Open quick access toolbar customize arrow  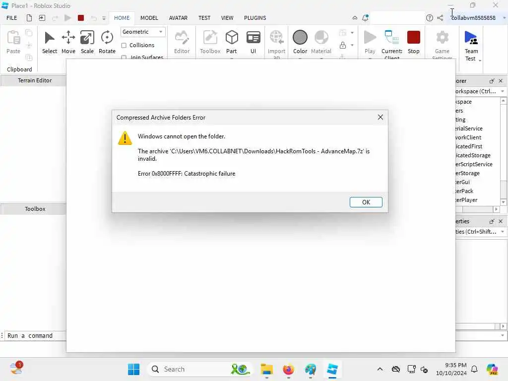104,18
